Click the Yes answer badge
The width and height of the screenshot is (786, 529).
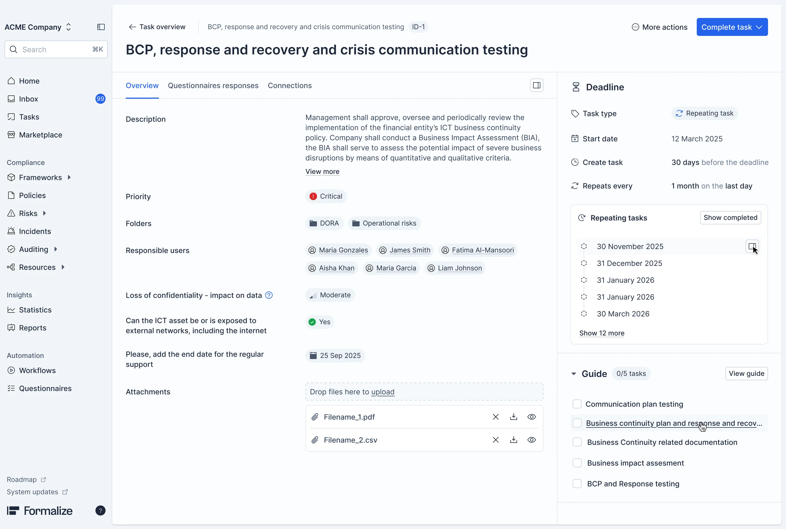coord(319,322)
